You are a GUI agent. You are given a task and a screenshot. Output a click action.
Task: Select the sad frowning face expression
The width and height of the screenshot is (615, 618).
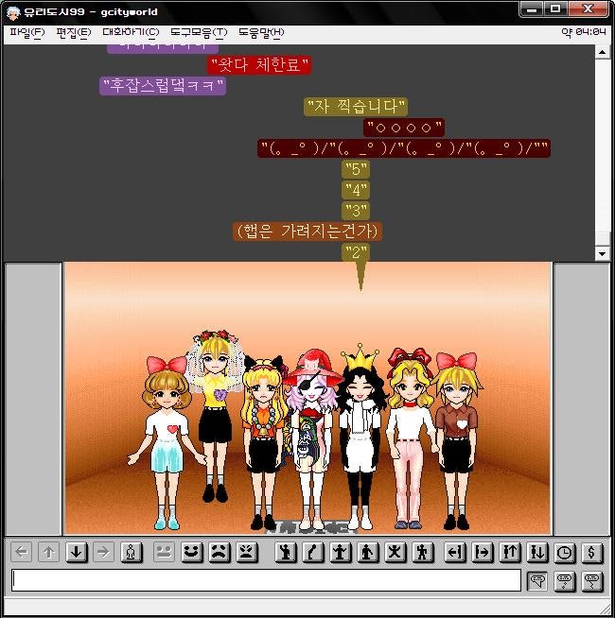pyautogui.click(x=219, y=552)
